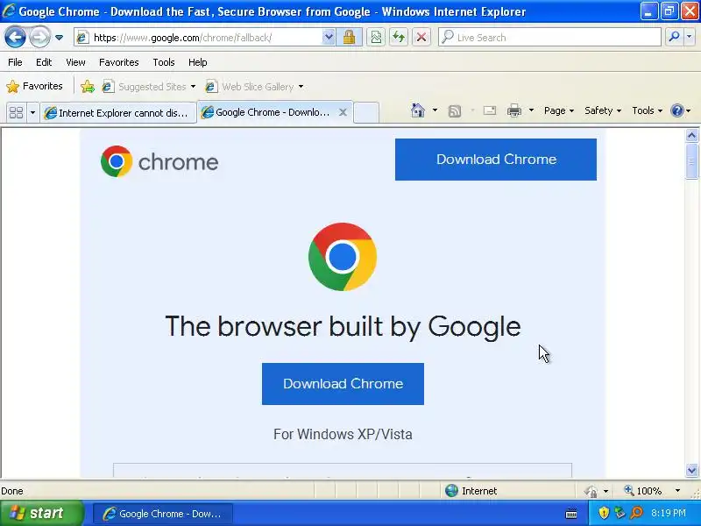Click the security shield tray icon
The image size is (701, 526).
pos(604,513)
